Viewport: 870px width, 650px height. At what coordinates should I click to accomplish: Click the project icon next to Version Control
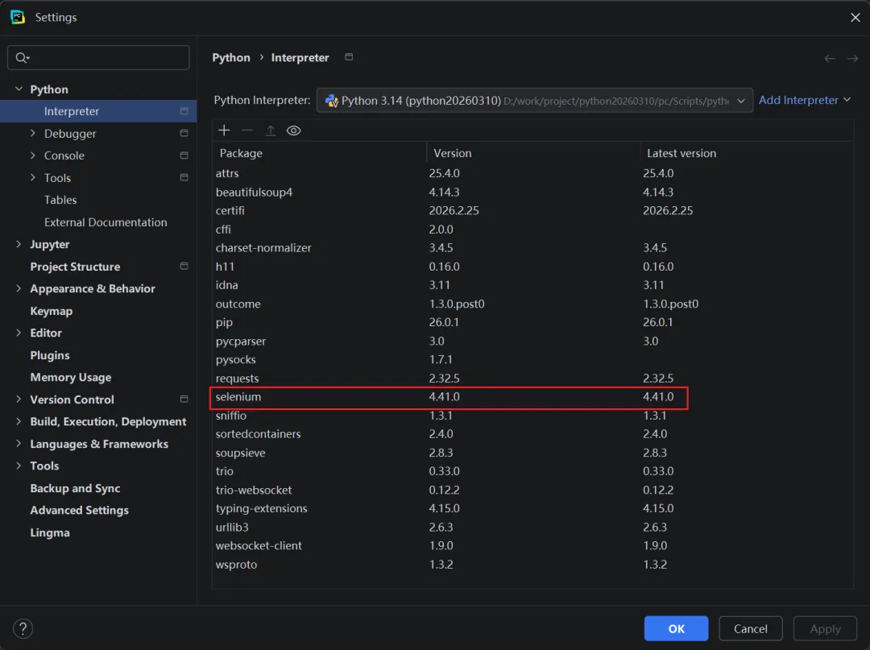(184, 400)
